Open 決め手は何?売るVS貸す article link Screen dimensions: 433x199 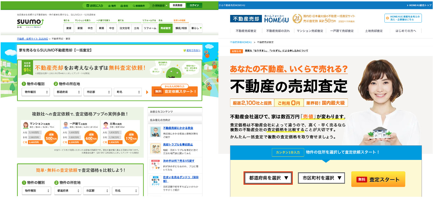(x=179, y=161)
